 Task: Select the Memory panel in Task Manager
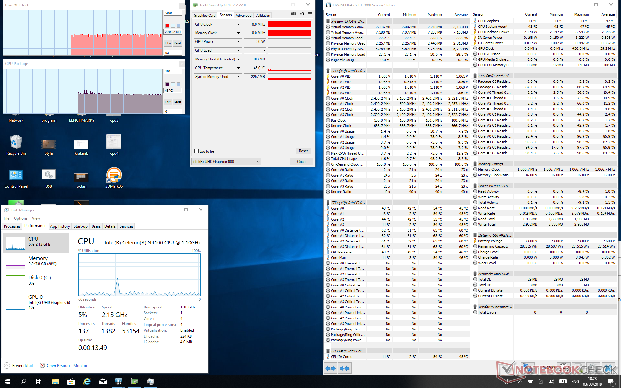[x=36, y=262]
